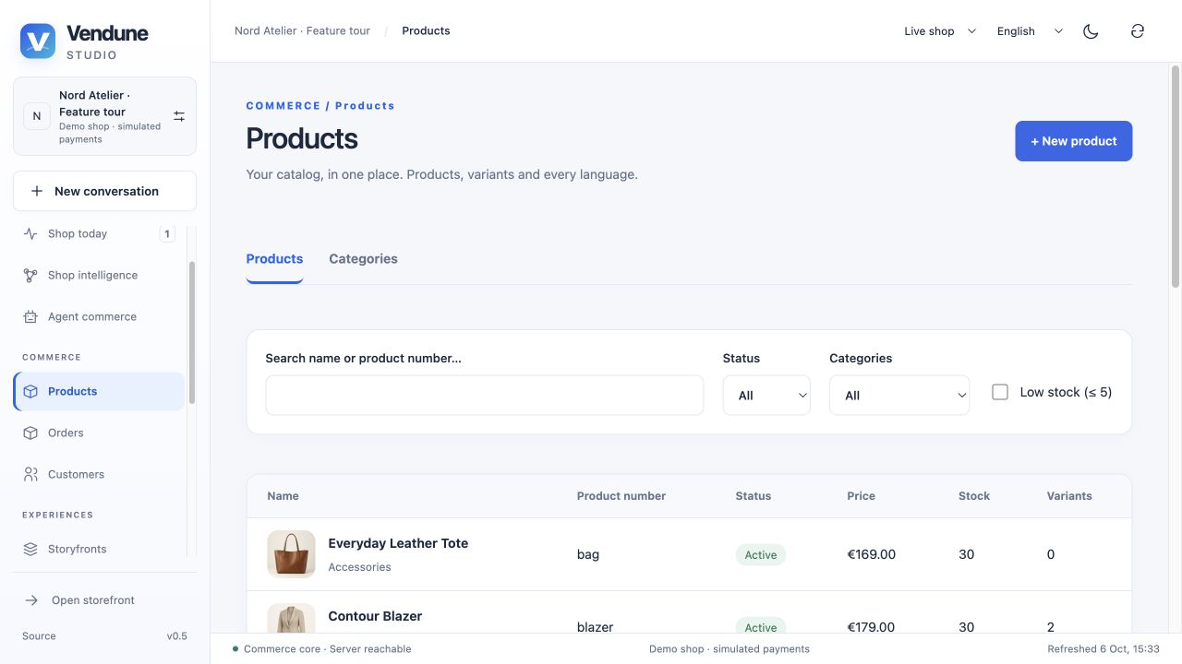Open Shop intelligence in sidebar
This screenshot has width=1182, height=664.
tap(99, 275)
